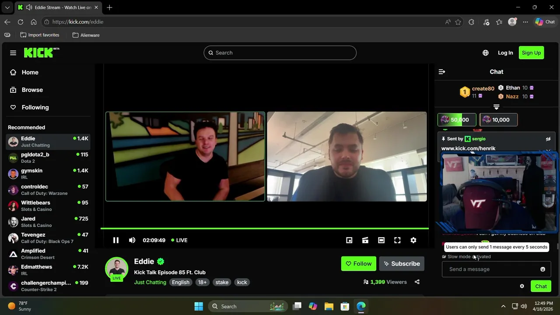
Task: Click the 18+ tag
Action: pos(202,283)
